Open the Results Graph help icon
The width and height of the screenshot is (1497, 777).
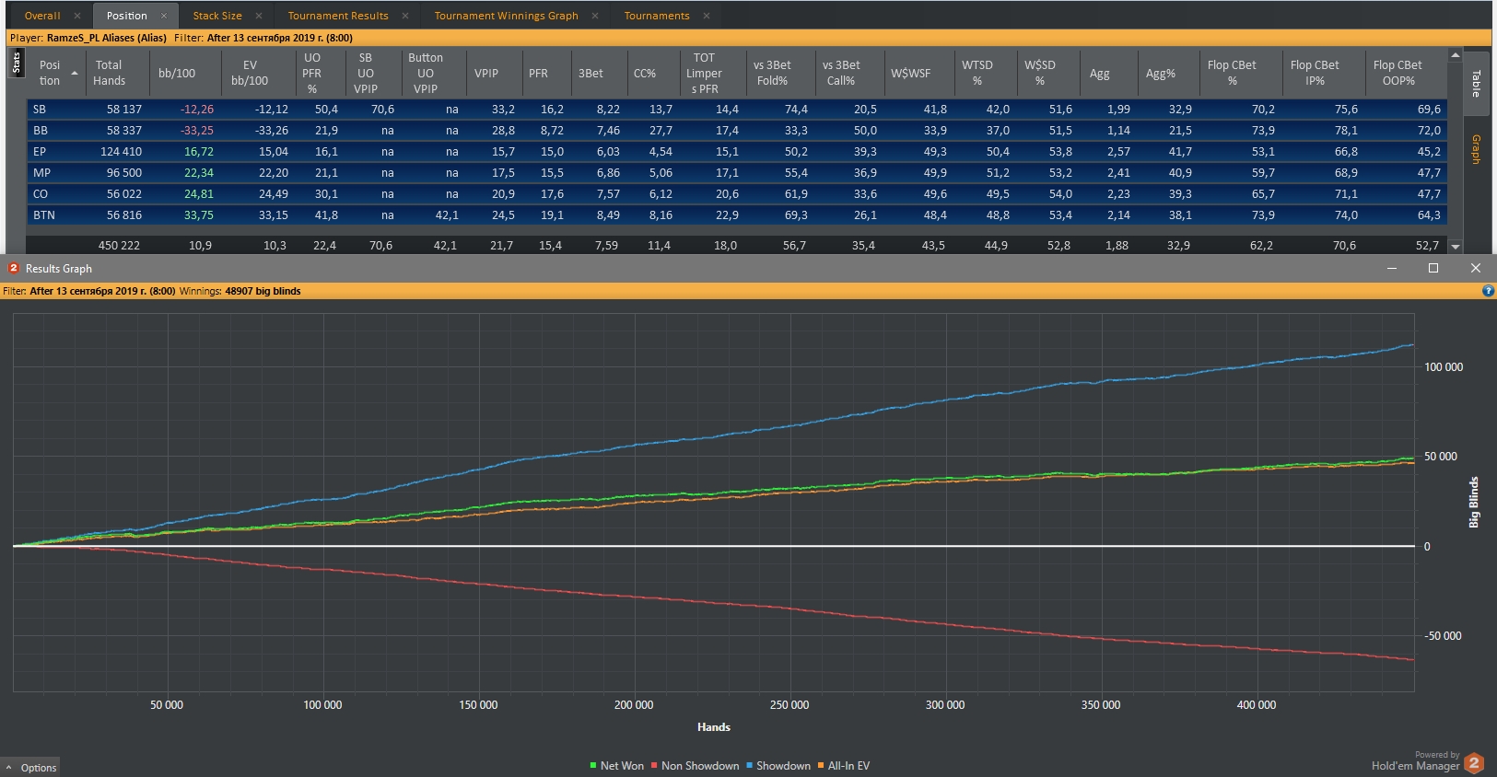pyautogui.click(x=1488, y=291)
